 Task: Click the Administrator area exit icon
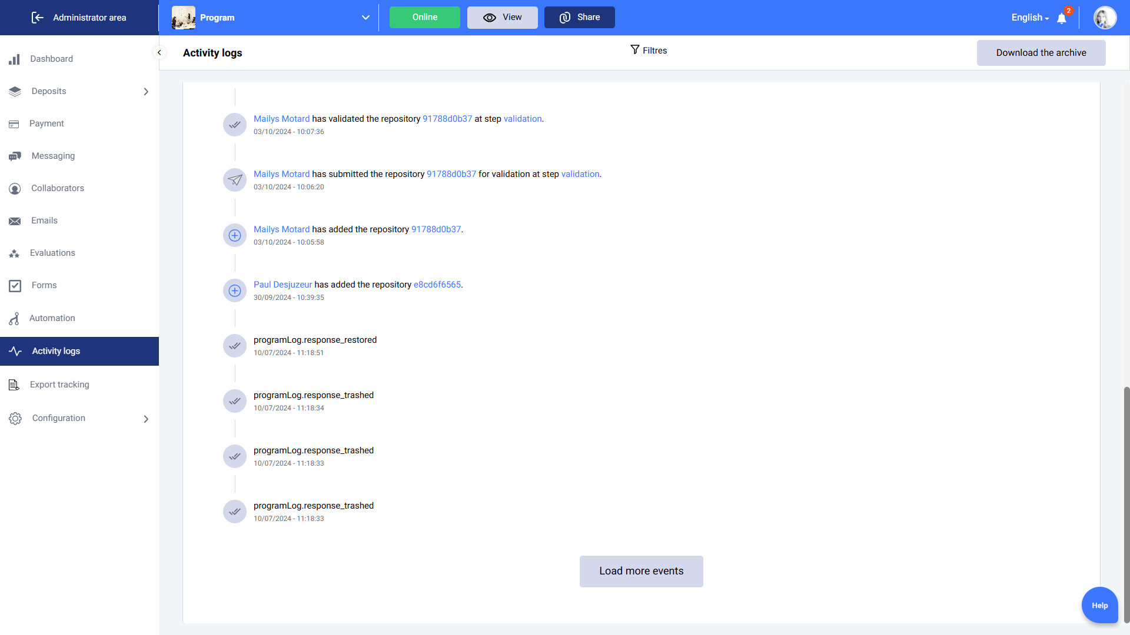pyautogui.click(x=38, y=18)
